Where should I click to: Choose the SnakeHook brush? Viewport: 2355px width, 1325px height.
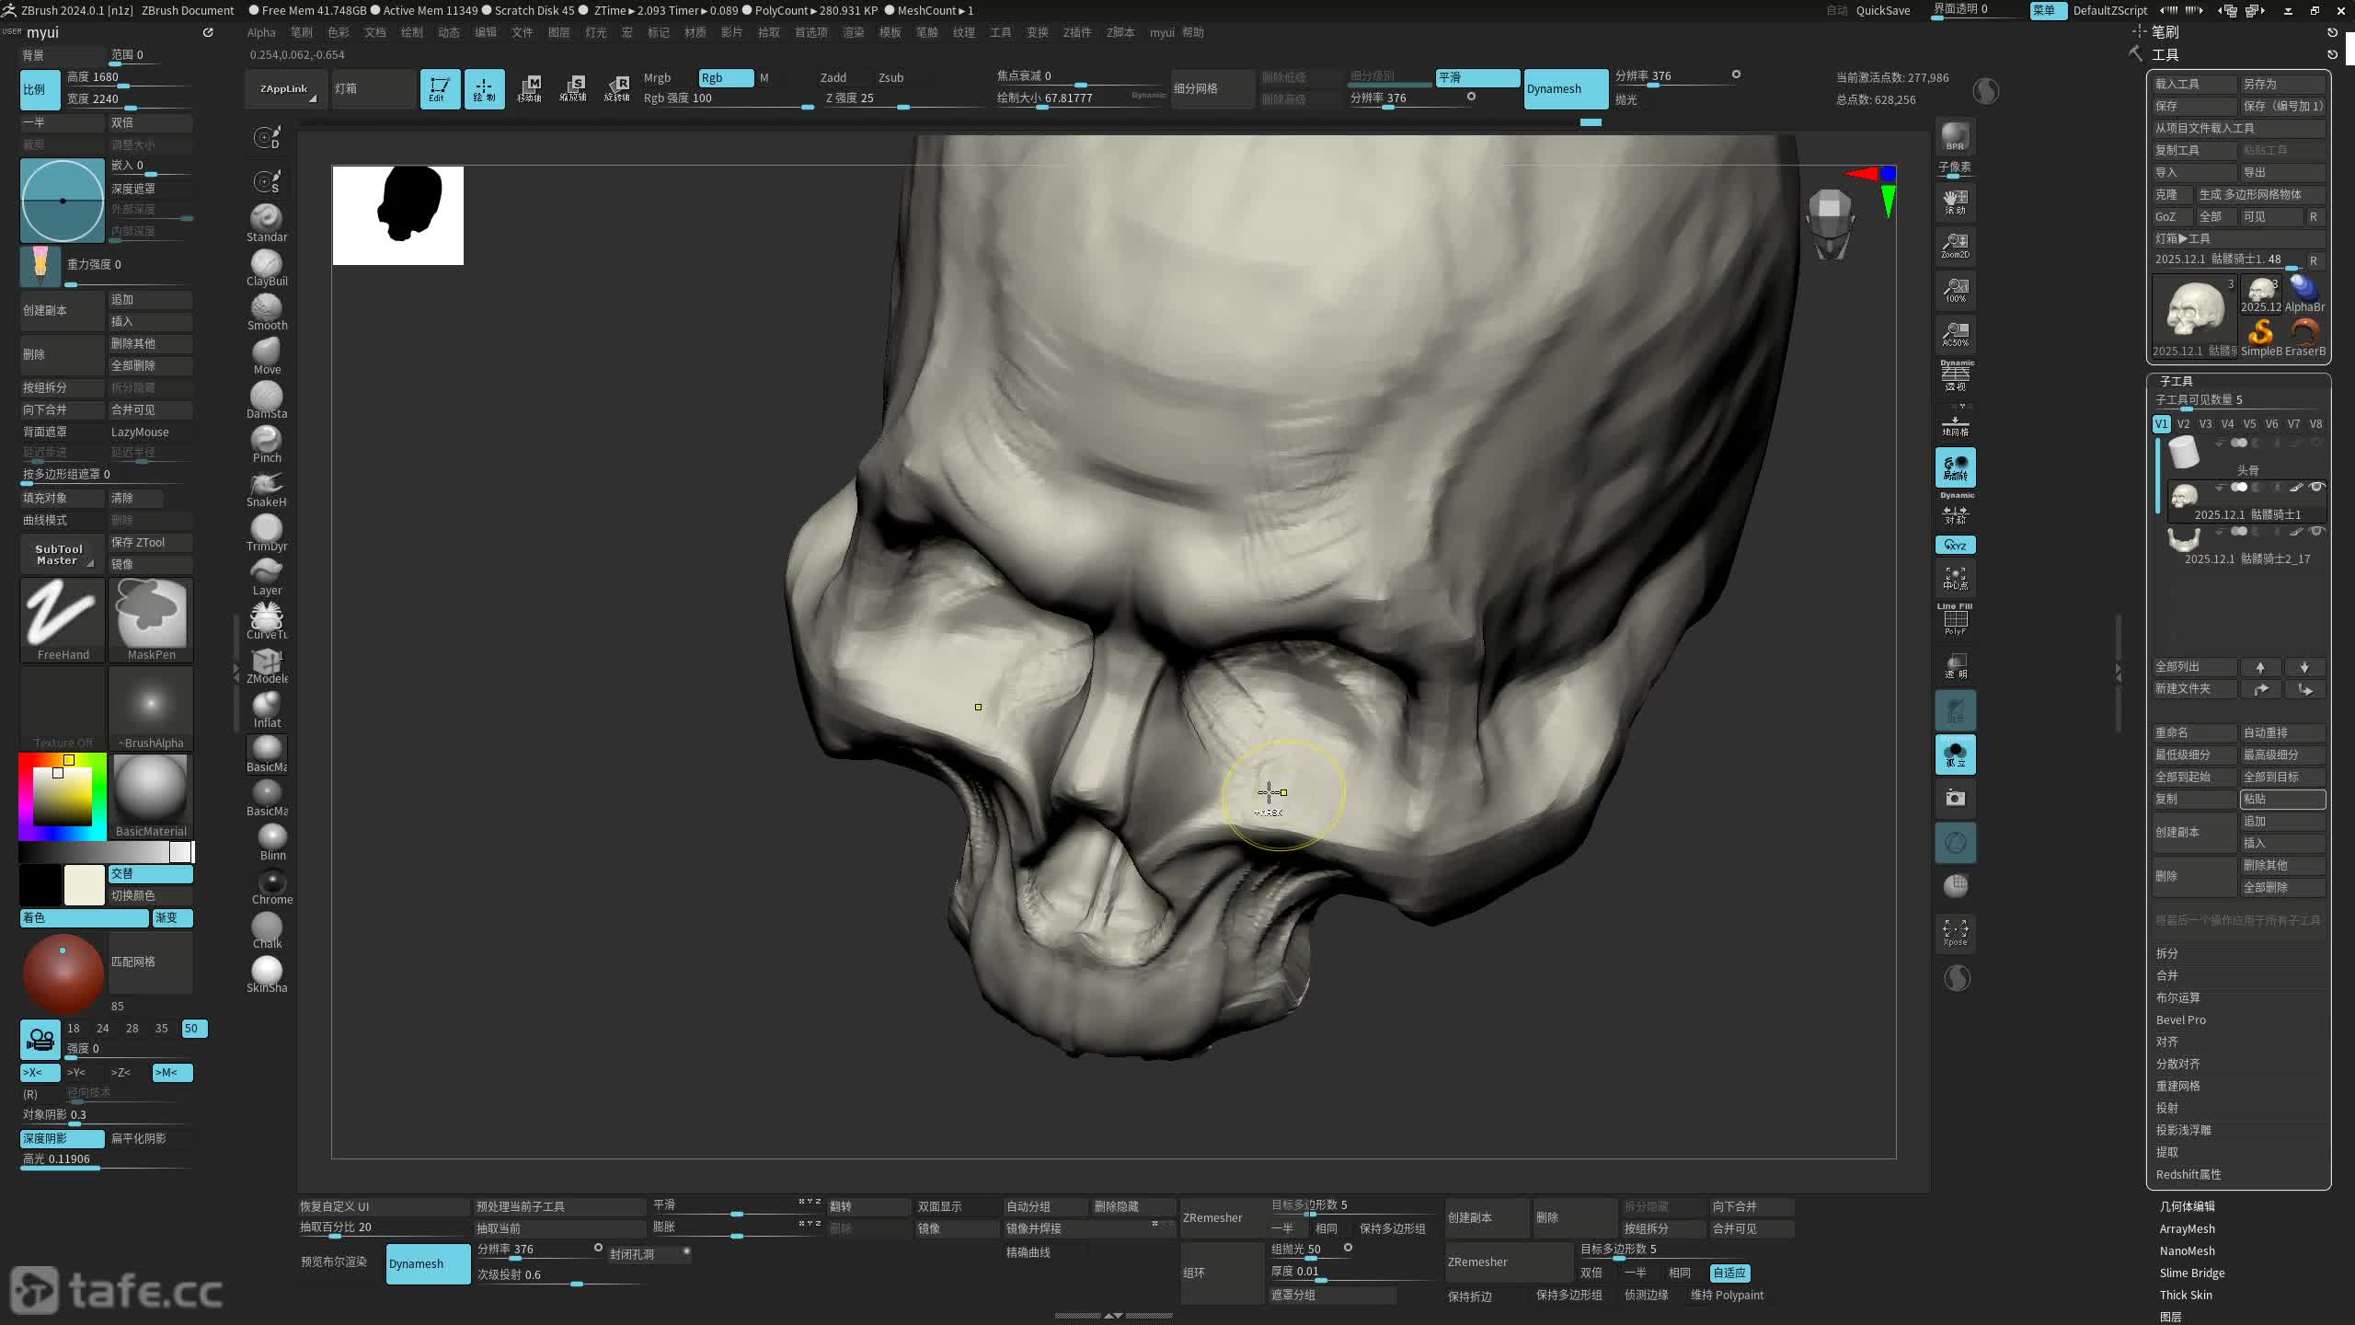pos(266,485)
